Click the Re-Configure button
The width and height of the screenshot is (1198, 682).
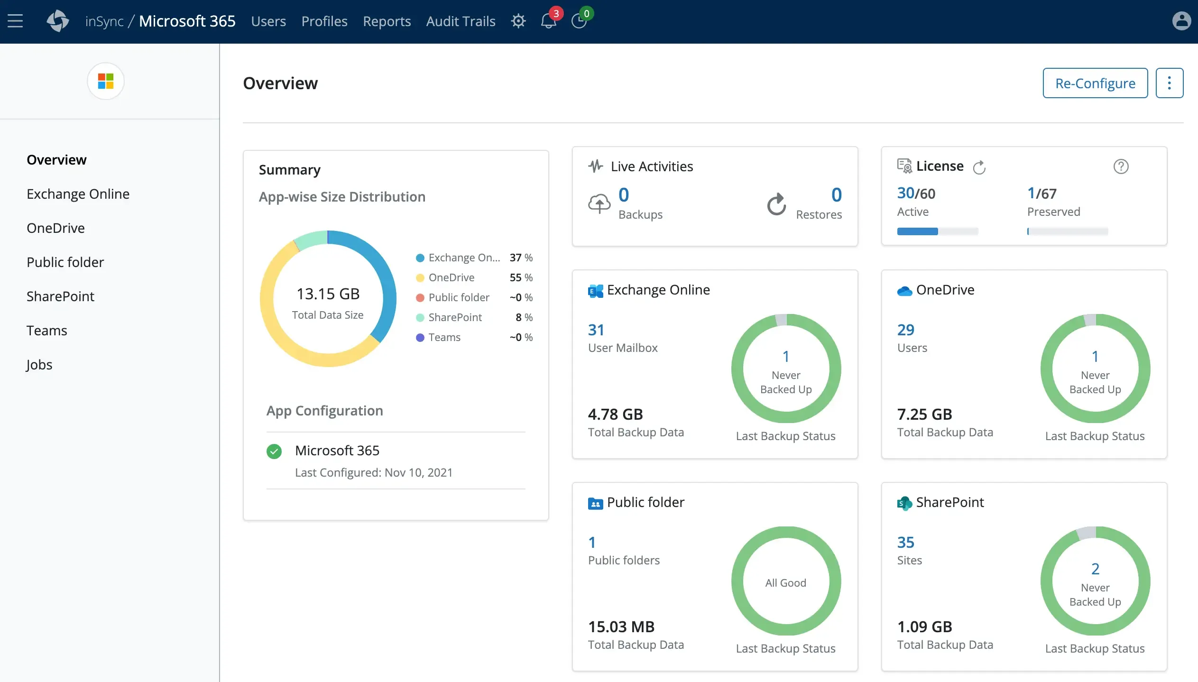1095,82
